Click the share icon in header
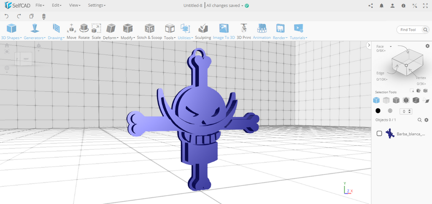The image size is (432, 204). (370, 5)
